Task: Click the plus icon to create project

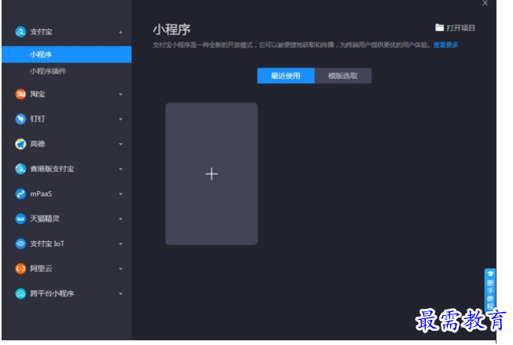Action: click(x=211, y=174)
